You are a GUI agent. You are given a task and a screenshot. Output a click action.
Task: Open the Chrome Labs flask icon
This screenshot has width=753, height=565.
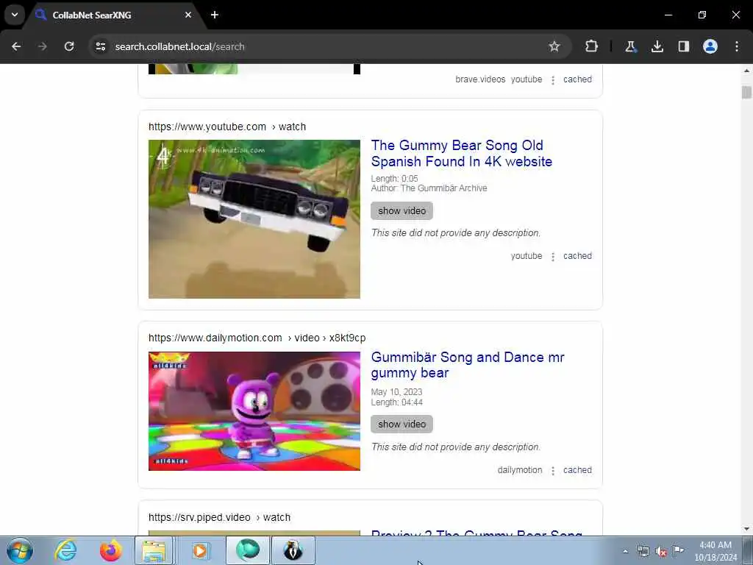[x=630, y=46]
